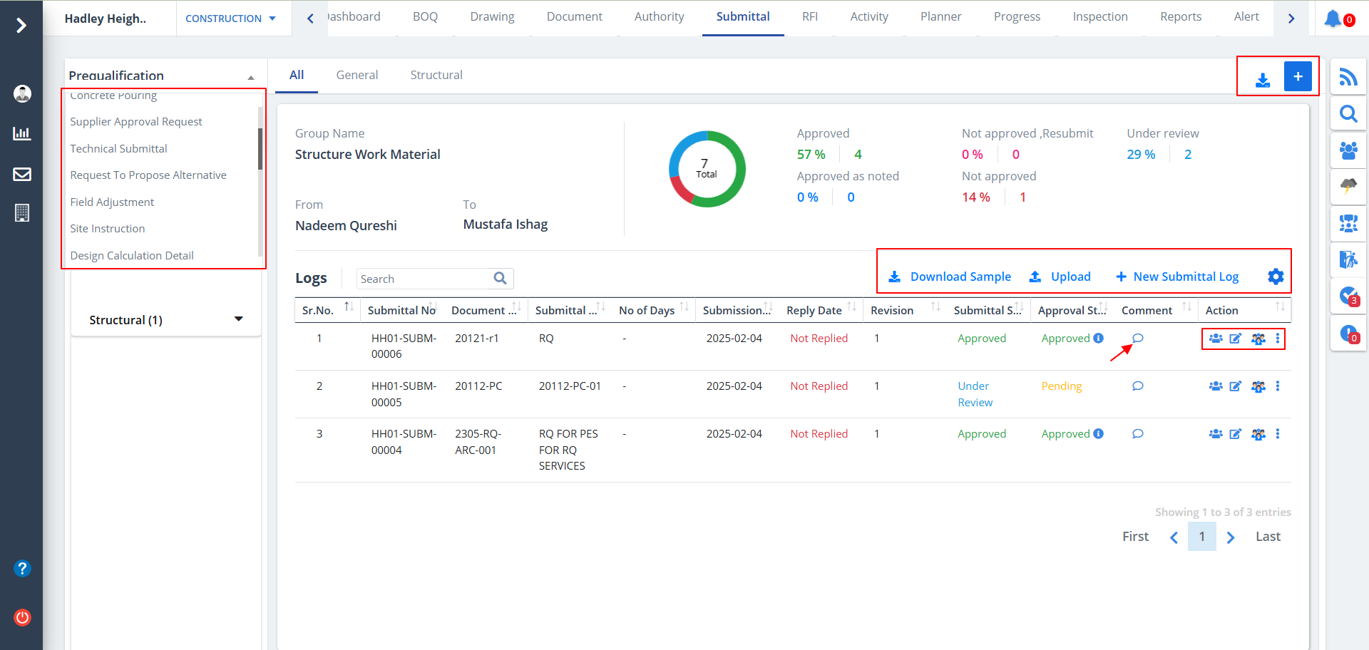Open the CONSTRUCTION project type dropdown

click(x=230, y=19)
